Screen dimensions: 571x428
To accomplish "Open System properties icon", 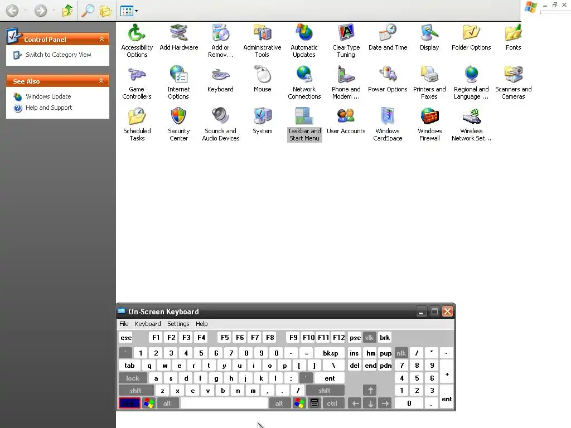I will tap(262, 121).
